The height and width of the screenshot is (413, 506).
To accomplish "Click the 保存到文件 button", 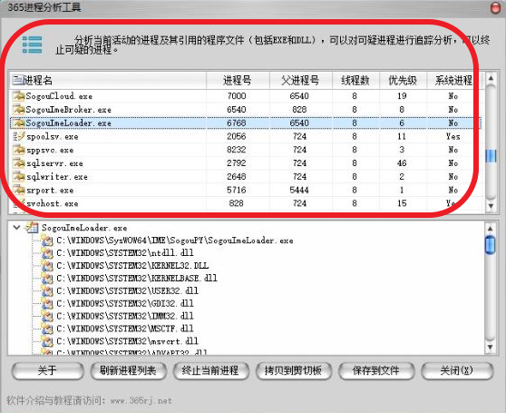I will [x=376, y=370].
